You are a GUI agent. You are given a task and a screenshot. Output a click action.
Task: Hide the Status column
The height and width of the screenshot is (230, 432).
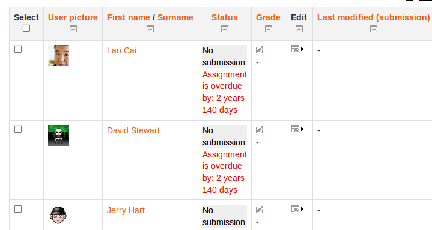[x=225, y=29]
